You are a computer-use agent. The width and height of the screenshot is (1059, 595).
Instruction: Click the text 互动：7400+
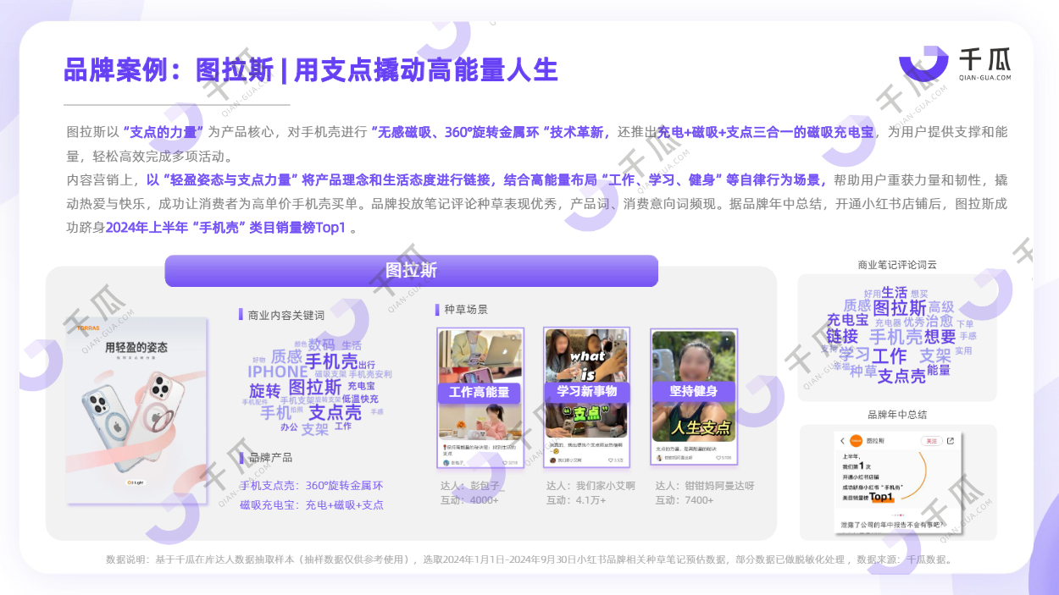click(x=684, y=500)
